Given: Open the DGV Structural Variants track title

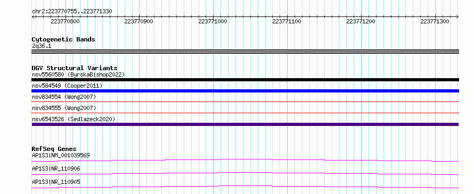Looking at the screenshot, I should click(x=75, y=68).
